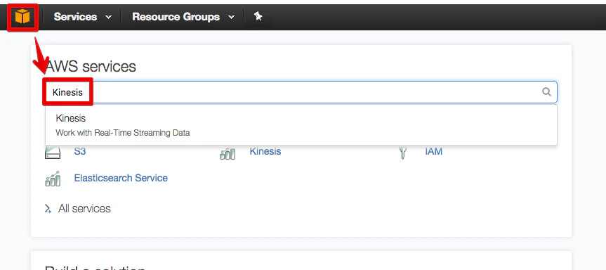The width and height of the screenshot is (606, 270).
Task: Click the Elasticsearch Service chart icon
Action: (x=53, y=179)
